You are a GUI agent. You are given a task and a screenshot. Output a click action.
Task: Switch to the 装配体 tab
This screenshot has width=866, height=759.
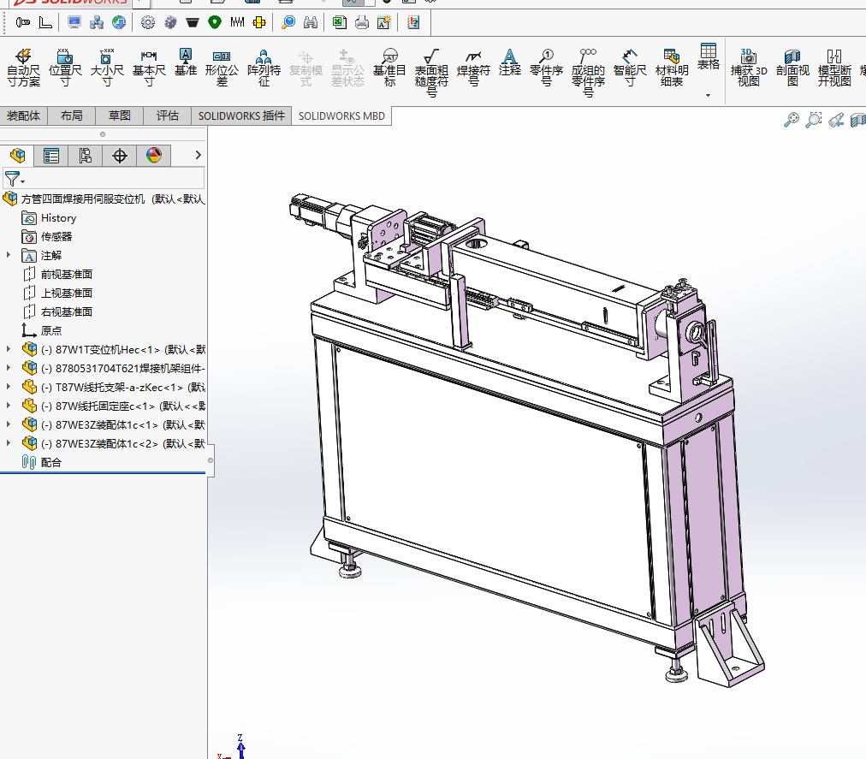[x=24, y=116]
